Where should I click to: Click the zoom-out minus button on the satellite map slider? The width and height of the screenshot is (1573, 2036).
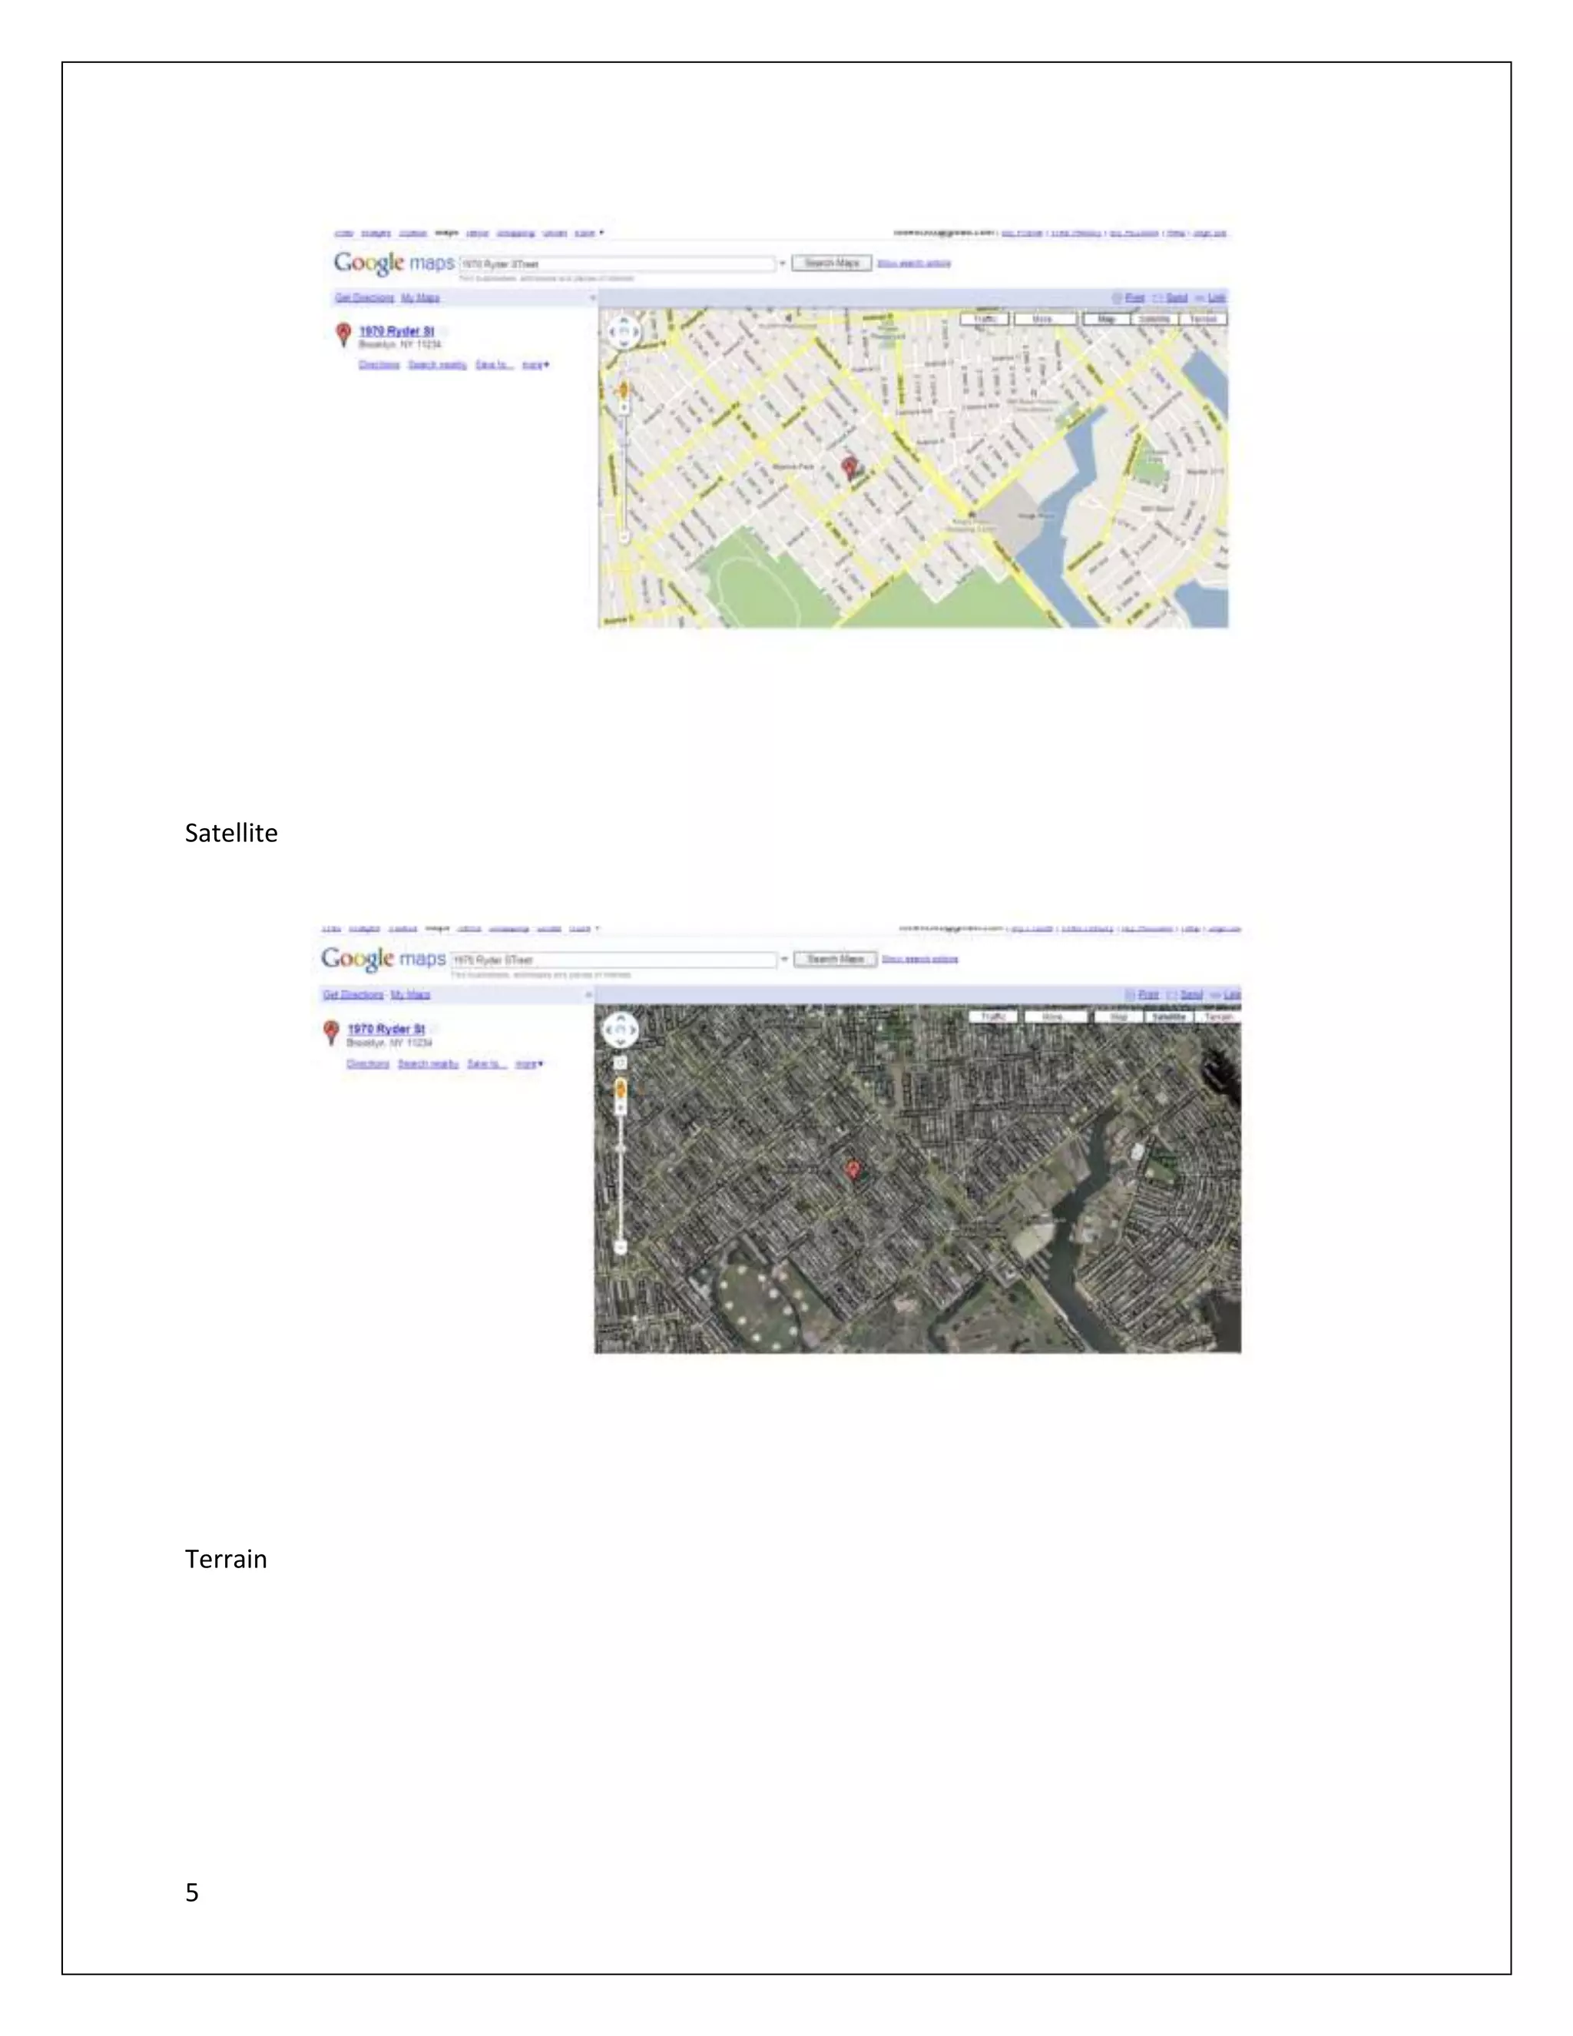click(621, 1246)
